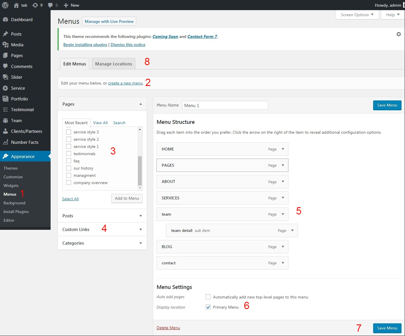Click Manage with Live Preview button
This screenshot has width=405, height=336.
point(109,21)
